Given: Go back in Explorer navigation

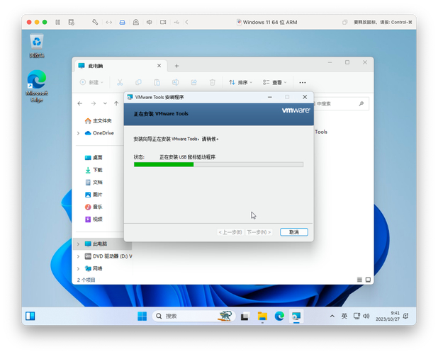Looking at the screenshot, I should pyautogui.click(x=80, y=103).
